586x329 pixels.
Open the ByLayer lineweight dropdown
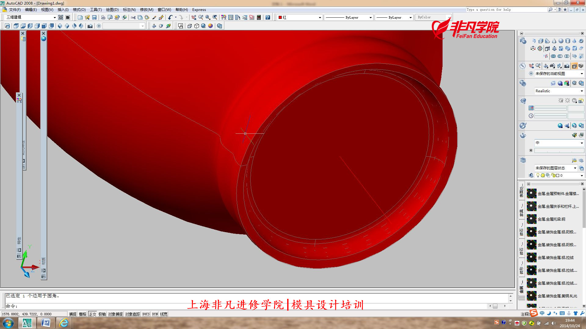tap(394, 17)
